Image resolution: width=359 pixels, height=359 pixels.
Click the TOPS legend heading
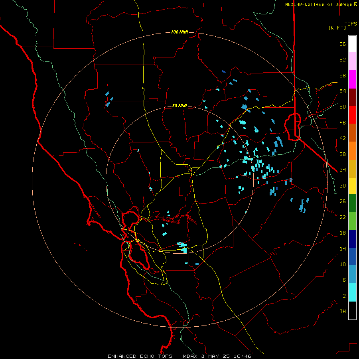click(x=351, y=24)
